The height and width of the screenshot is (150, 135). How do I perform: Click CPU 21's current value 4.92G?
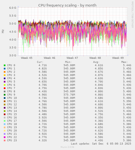point(43,134)
